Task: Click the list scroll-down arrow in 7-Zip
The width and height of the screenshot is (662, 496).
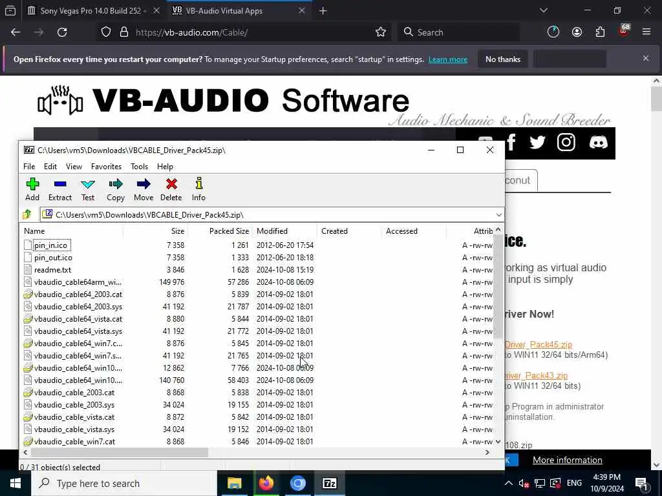Action: [x=498, y=442]
